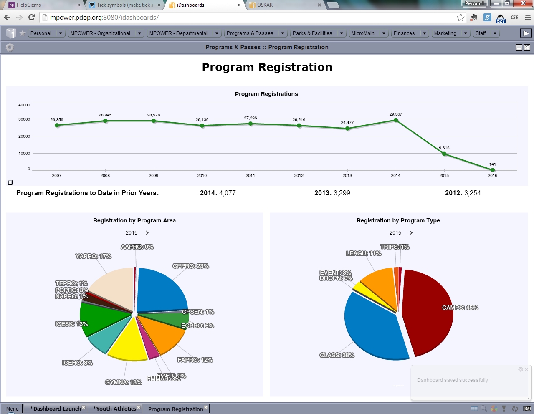Open the dashboard settings gear icon

(10, 48)
